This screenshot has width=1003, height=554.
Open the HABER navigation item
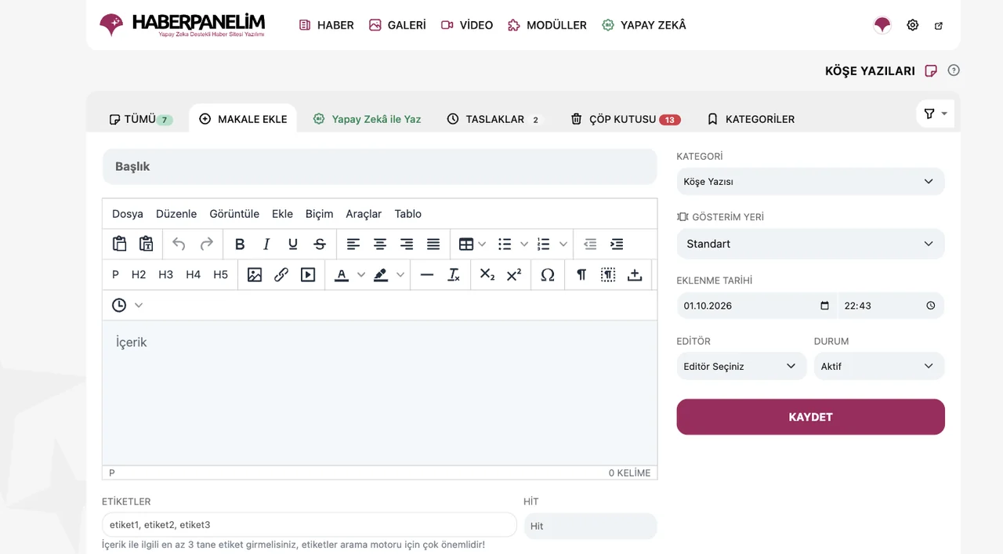click(x=327, y=25)
